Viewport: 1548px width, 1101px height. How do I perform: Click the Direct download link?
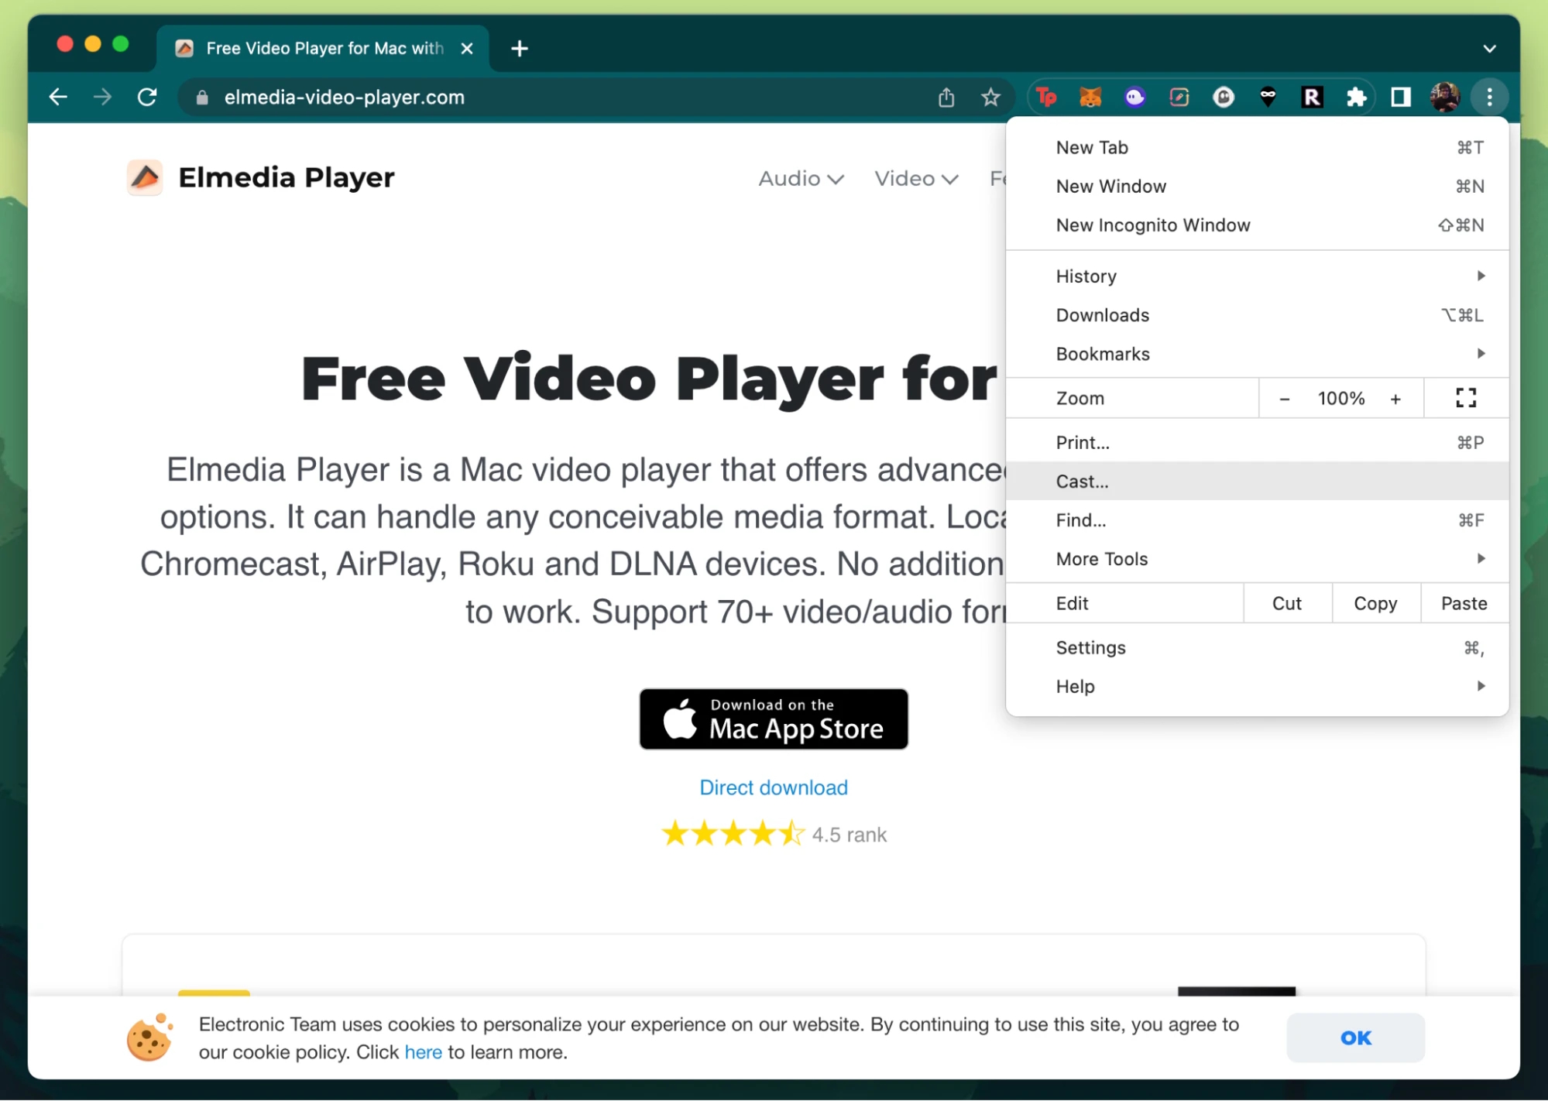point(773,787)
